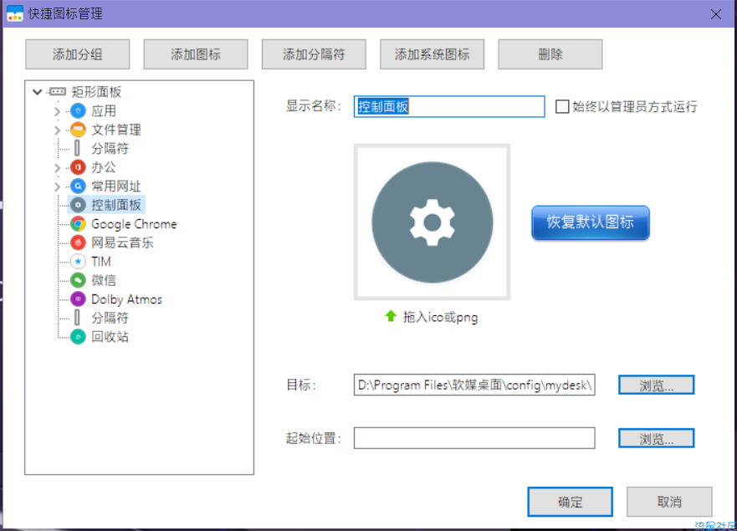Image resolution: width=737 pixels, height=531 pixels.
Task: Click the 添加系统图标 button
Action: click(x=432, y=54)
